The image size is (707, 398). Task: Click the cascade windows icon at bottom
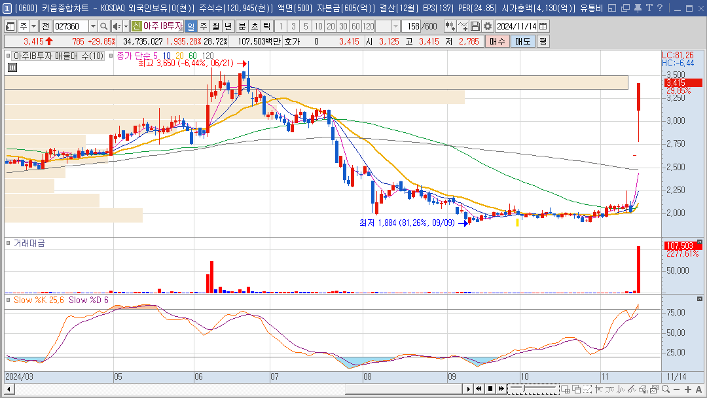click(577, 389)
